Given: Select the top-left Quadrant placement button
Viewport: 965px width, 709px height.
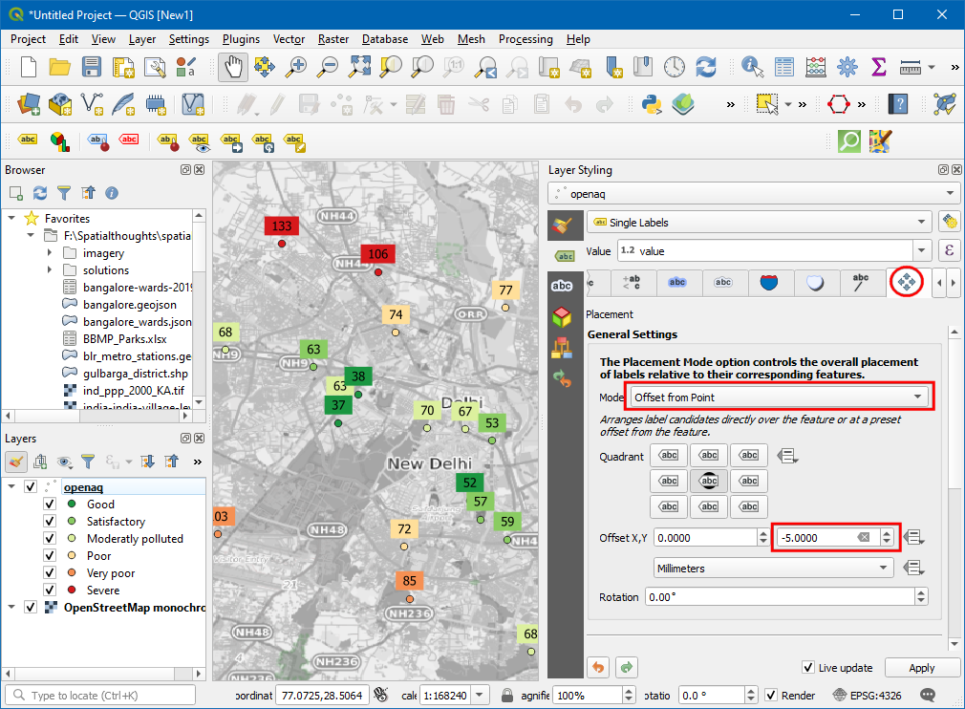Looking at the screenshot, I should point(669,456).
